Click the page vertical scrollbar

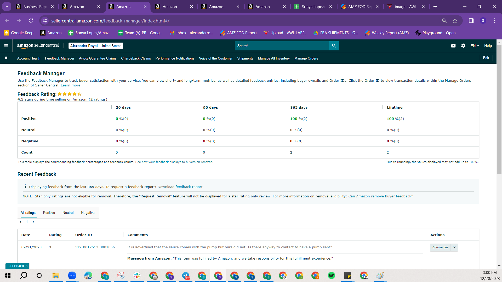499,110
